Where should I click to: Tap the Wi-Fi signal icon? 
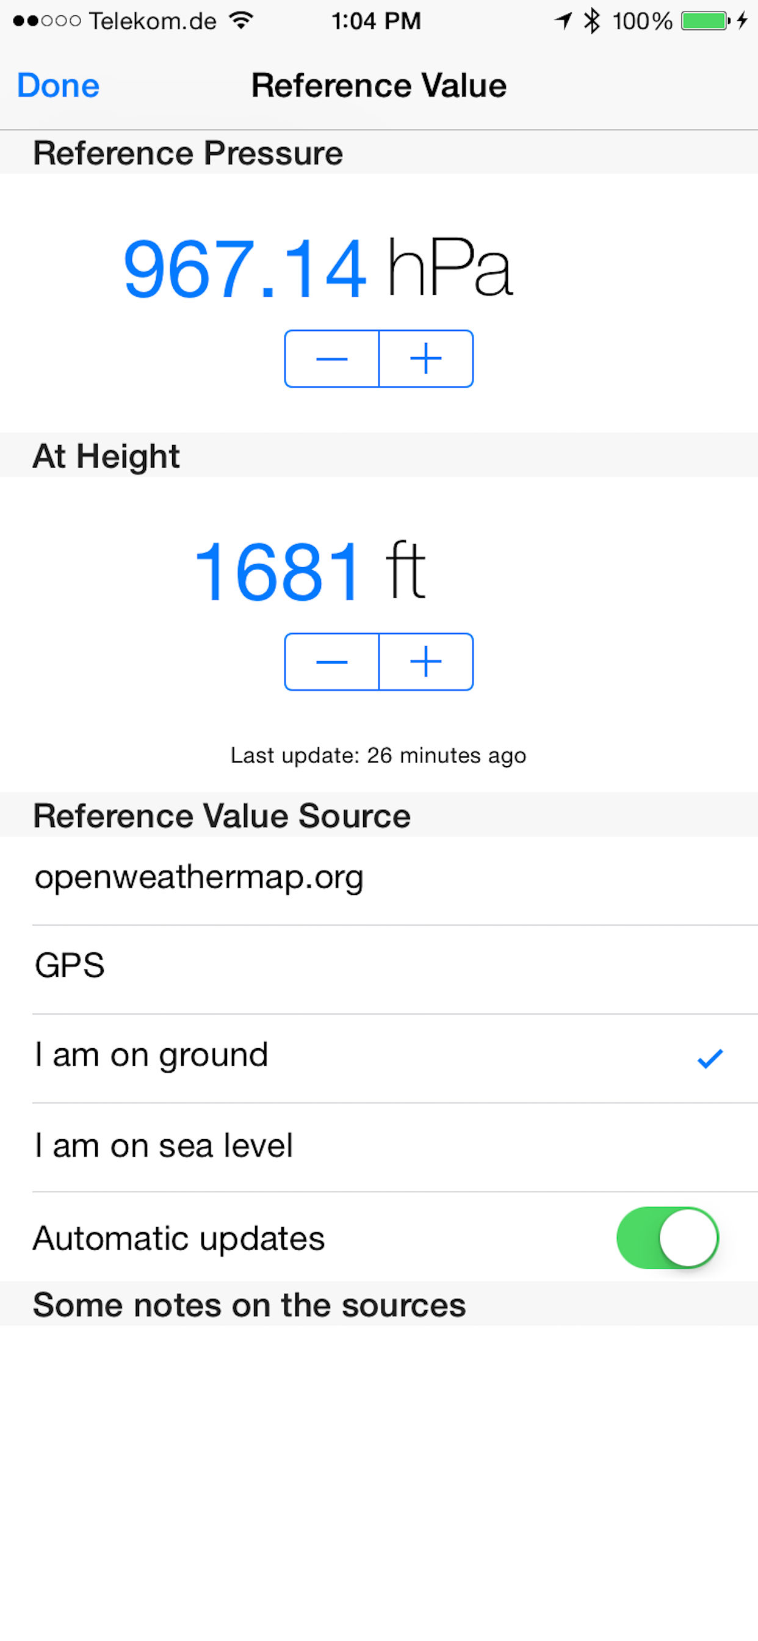pyautogui.click(x=242, y=20)
